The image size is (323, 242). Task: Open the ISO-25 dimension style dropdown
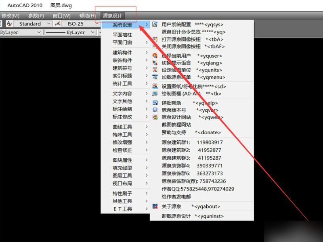click(97, 24)
